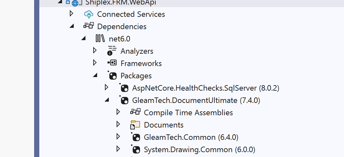Click the Compile Time Assemblies icon

135,112
